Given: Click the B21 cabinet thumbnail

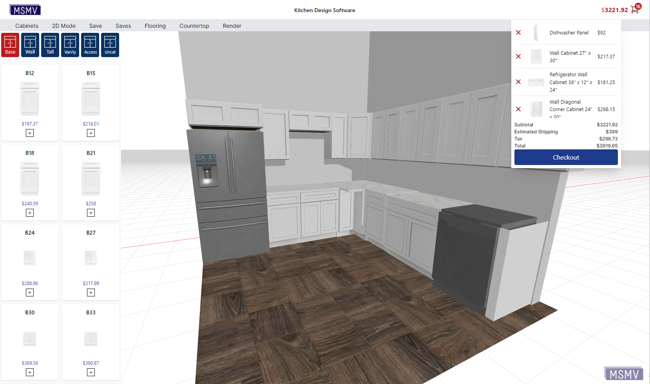Looking at the screenshot, I should coord(91,178).
